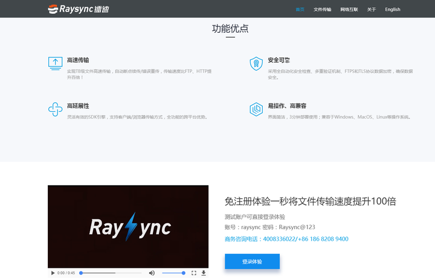
Task: Click the 测试账户可直接登录体验 text
Action: (x=255, y=217)
